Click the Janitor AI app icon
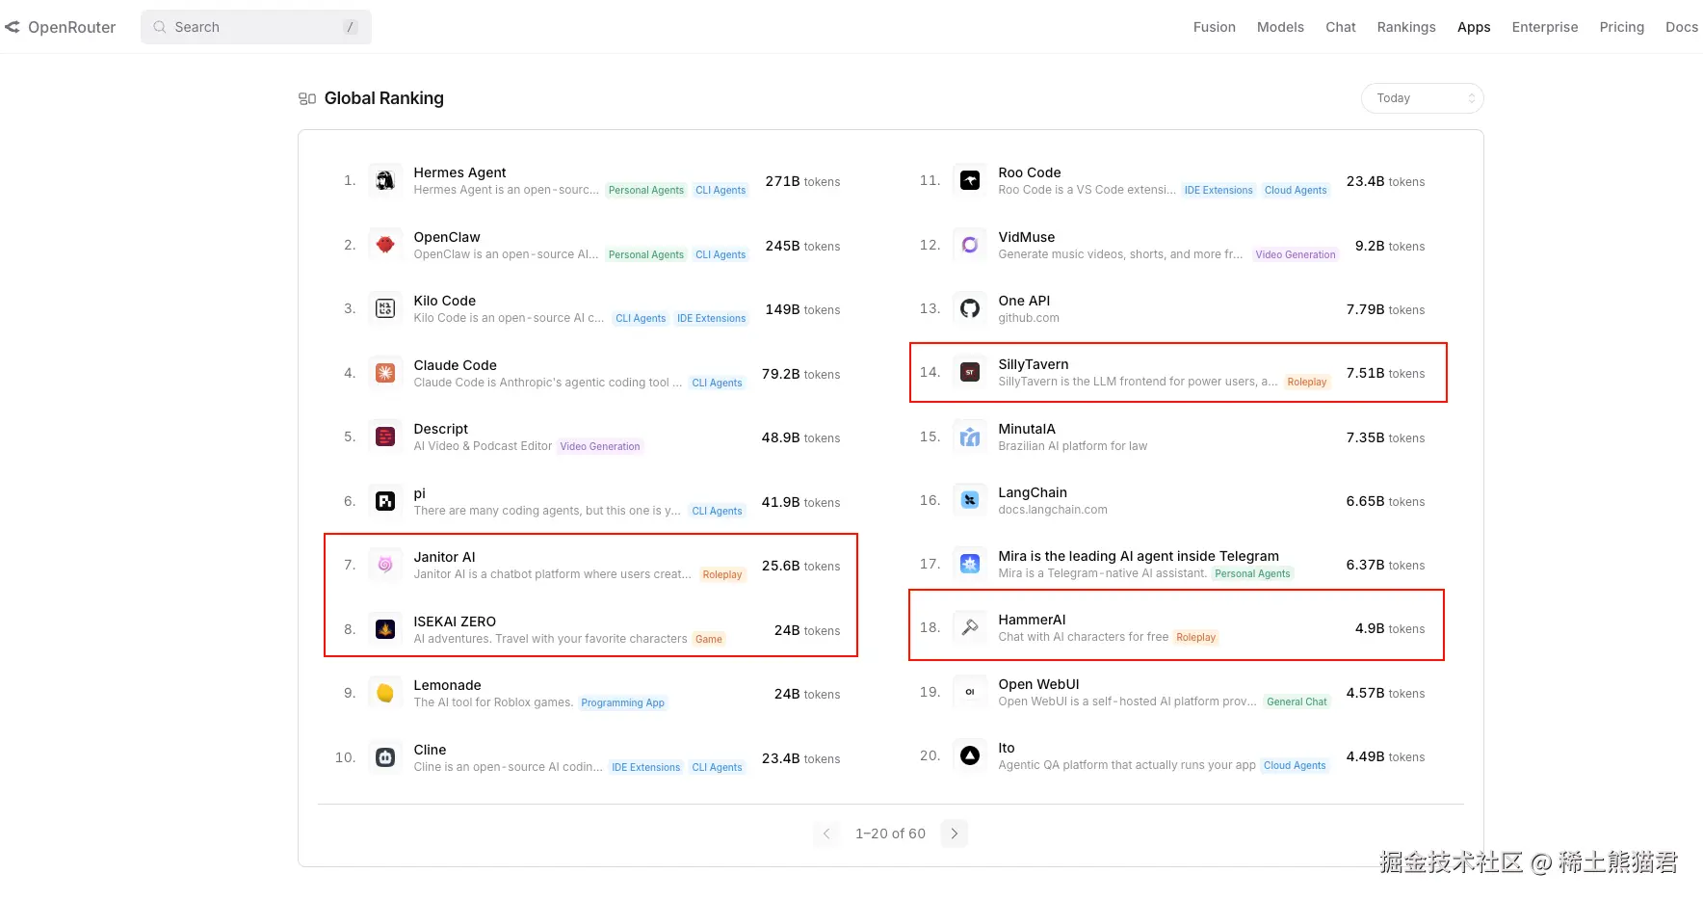 point(385,565)
